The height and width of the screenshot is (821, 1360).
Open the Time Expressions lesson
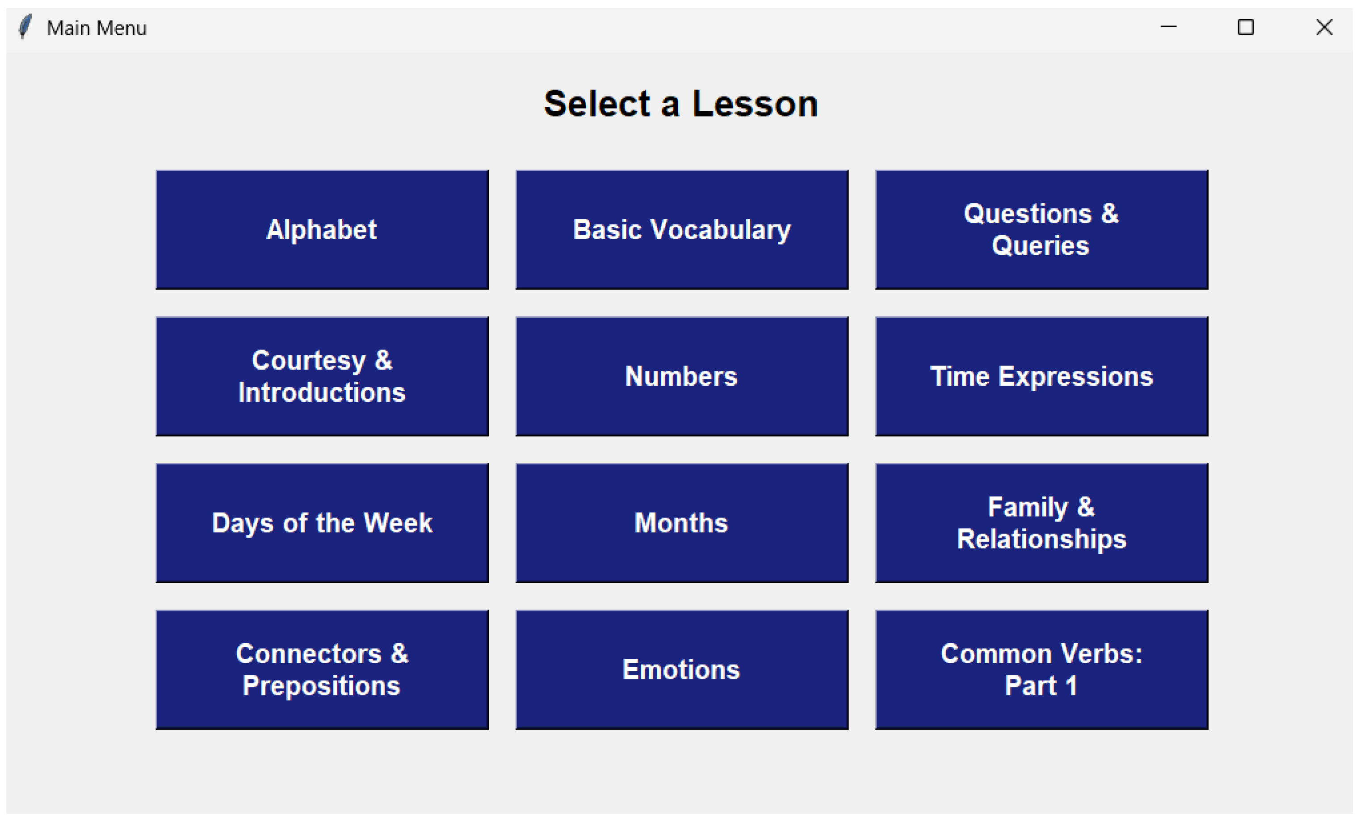tap(1041, 376)
